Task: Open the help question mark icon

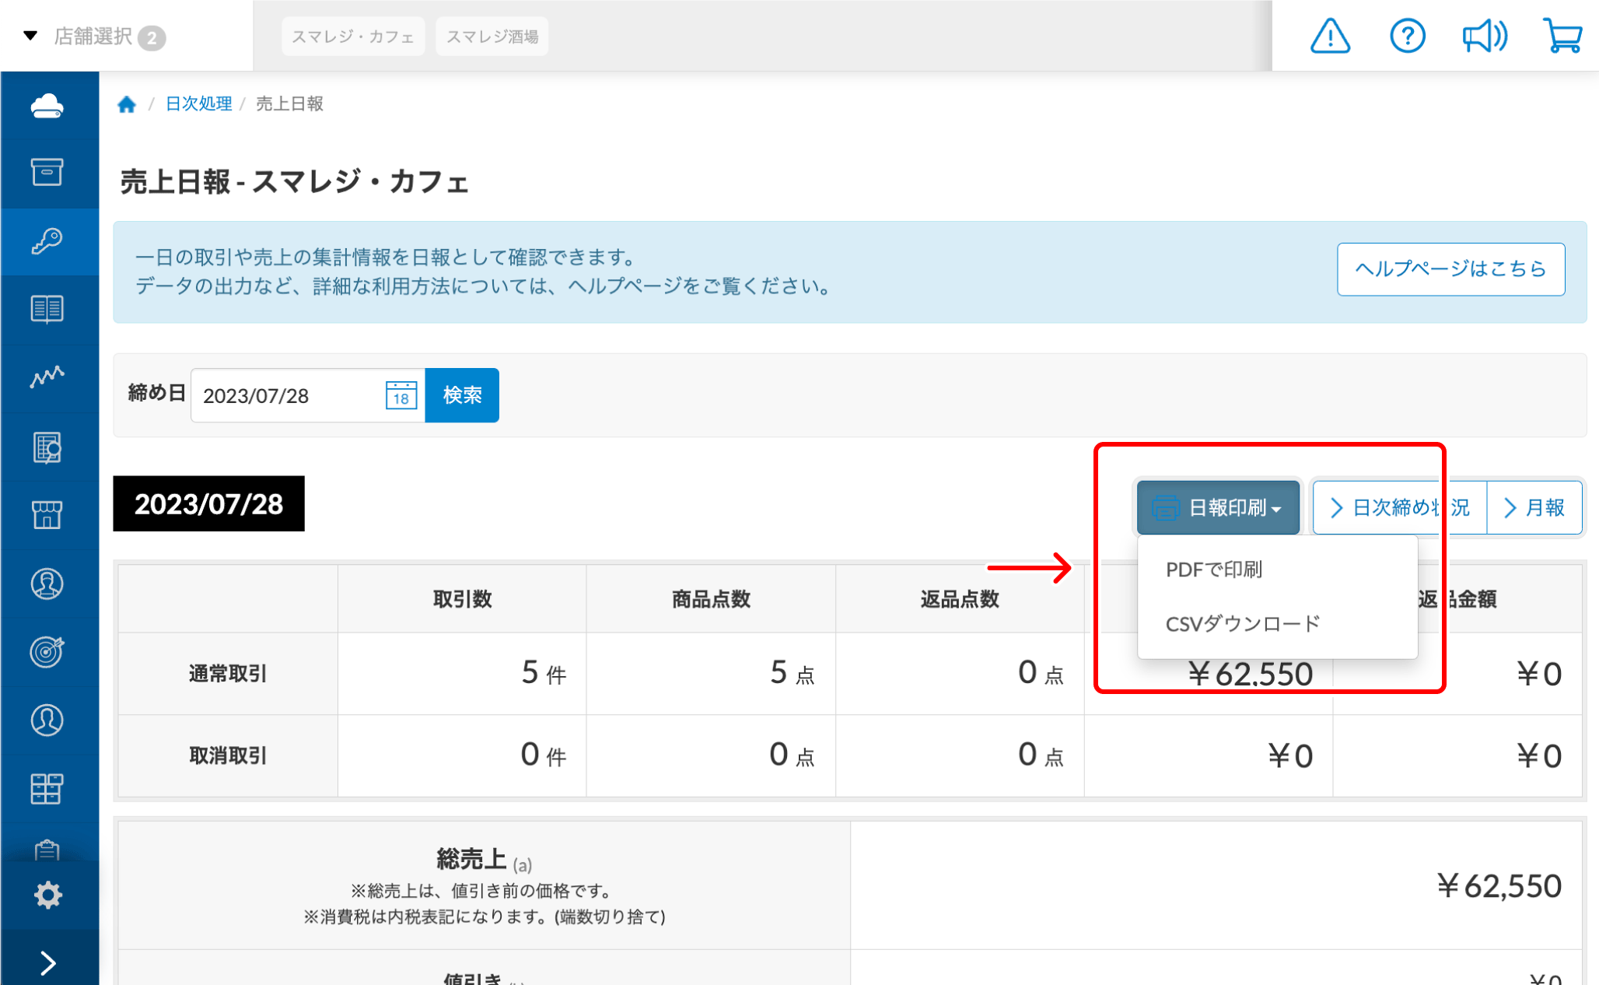Action: point(1407,36)
